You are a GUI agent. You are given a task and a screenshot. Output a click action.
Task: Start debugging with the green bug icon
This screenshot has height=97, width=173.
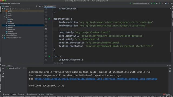pos(154,4)
